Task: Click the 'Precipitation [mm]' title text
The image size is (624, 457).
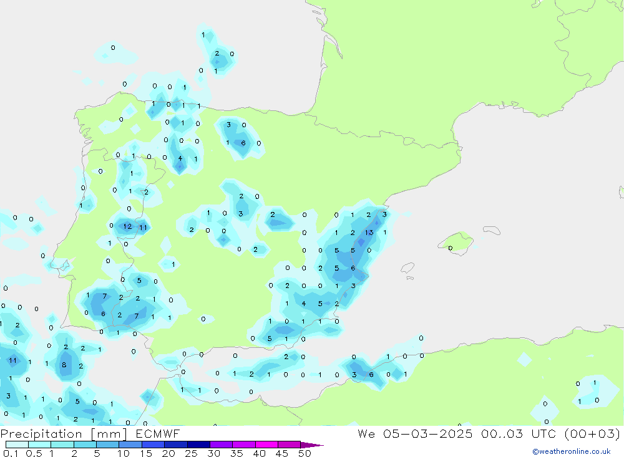Action: coord(64,434)
